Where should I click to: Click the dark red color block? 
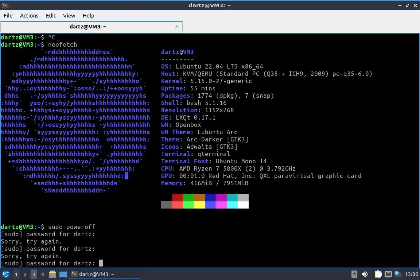click(177, 198)
